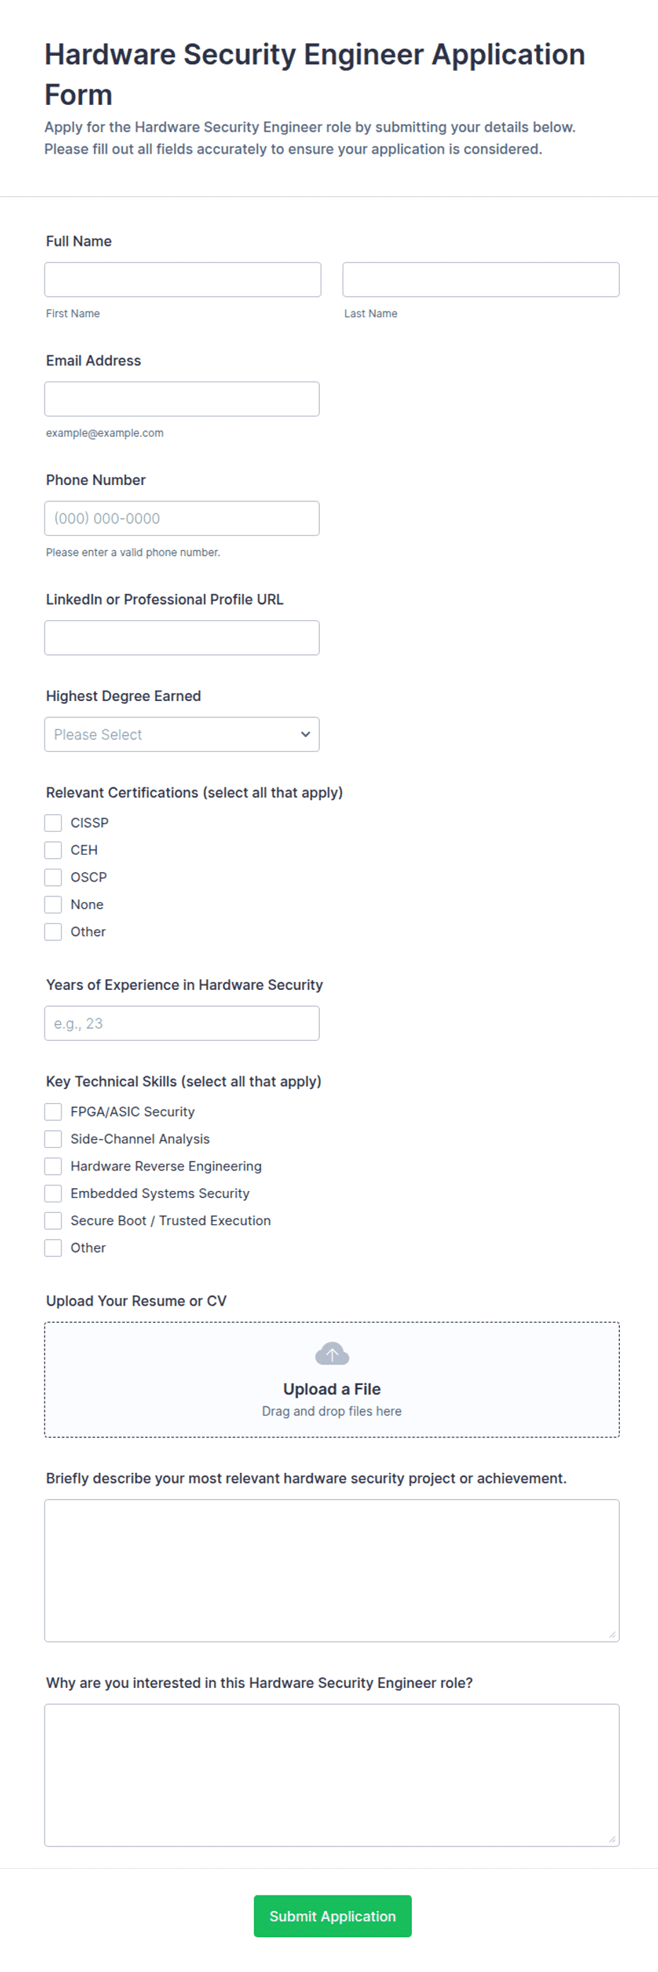Select the OSCP certification checkbox
The image size is (658, 1972).
pos(53,877)
